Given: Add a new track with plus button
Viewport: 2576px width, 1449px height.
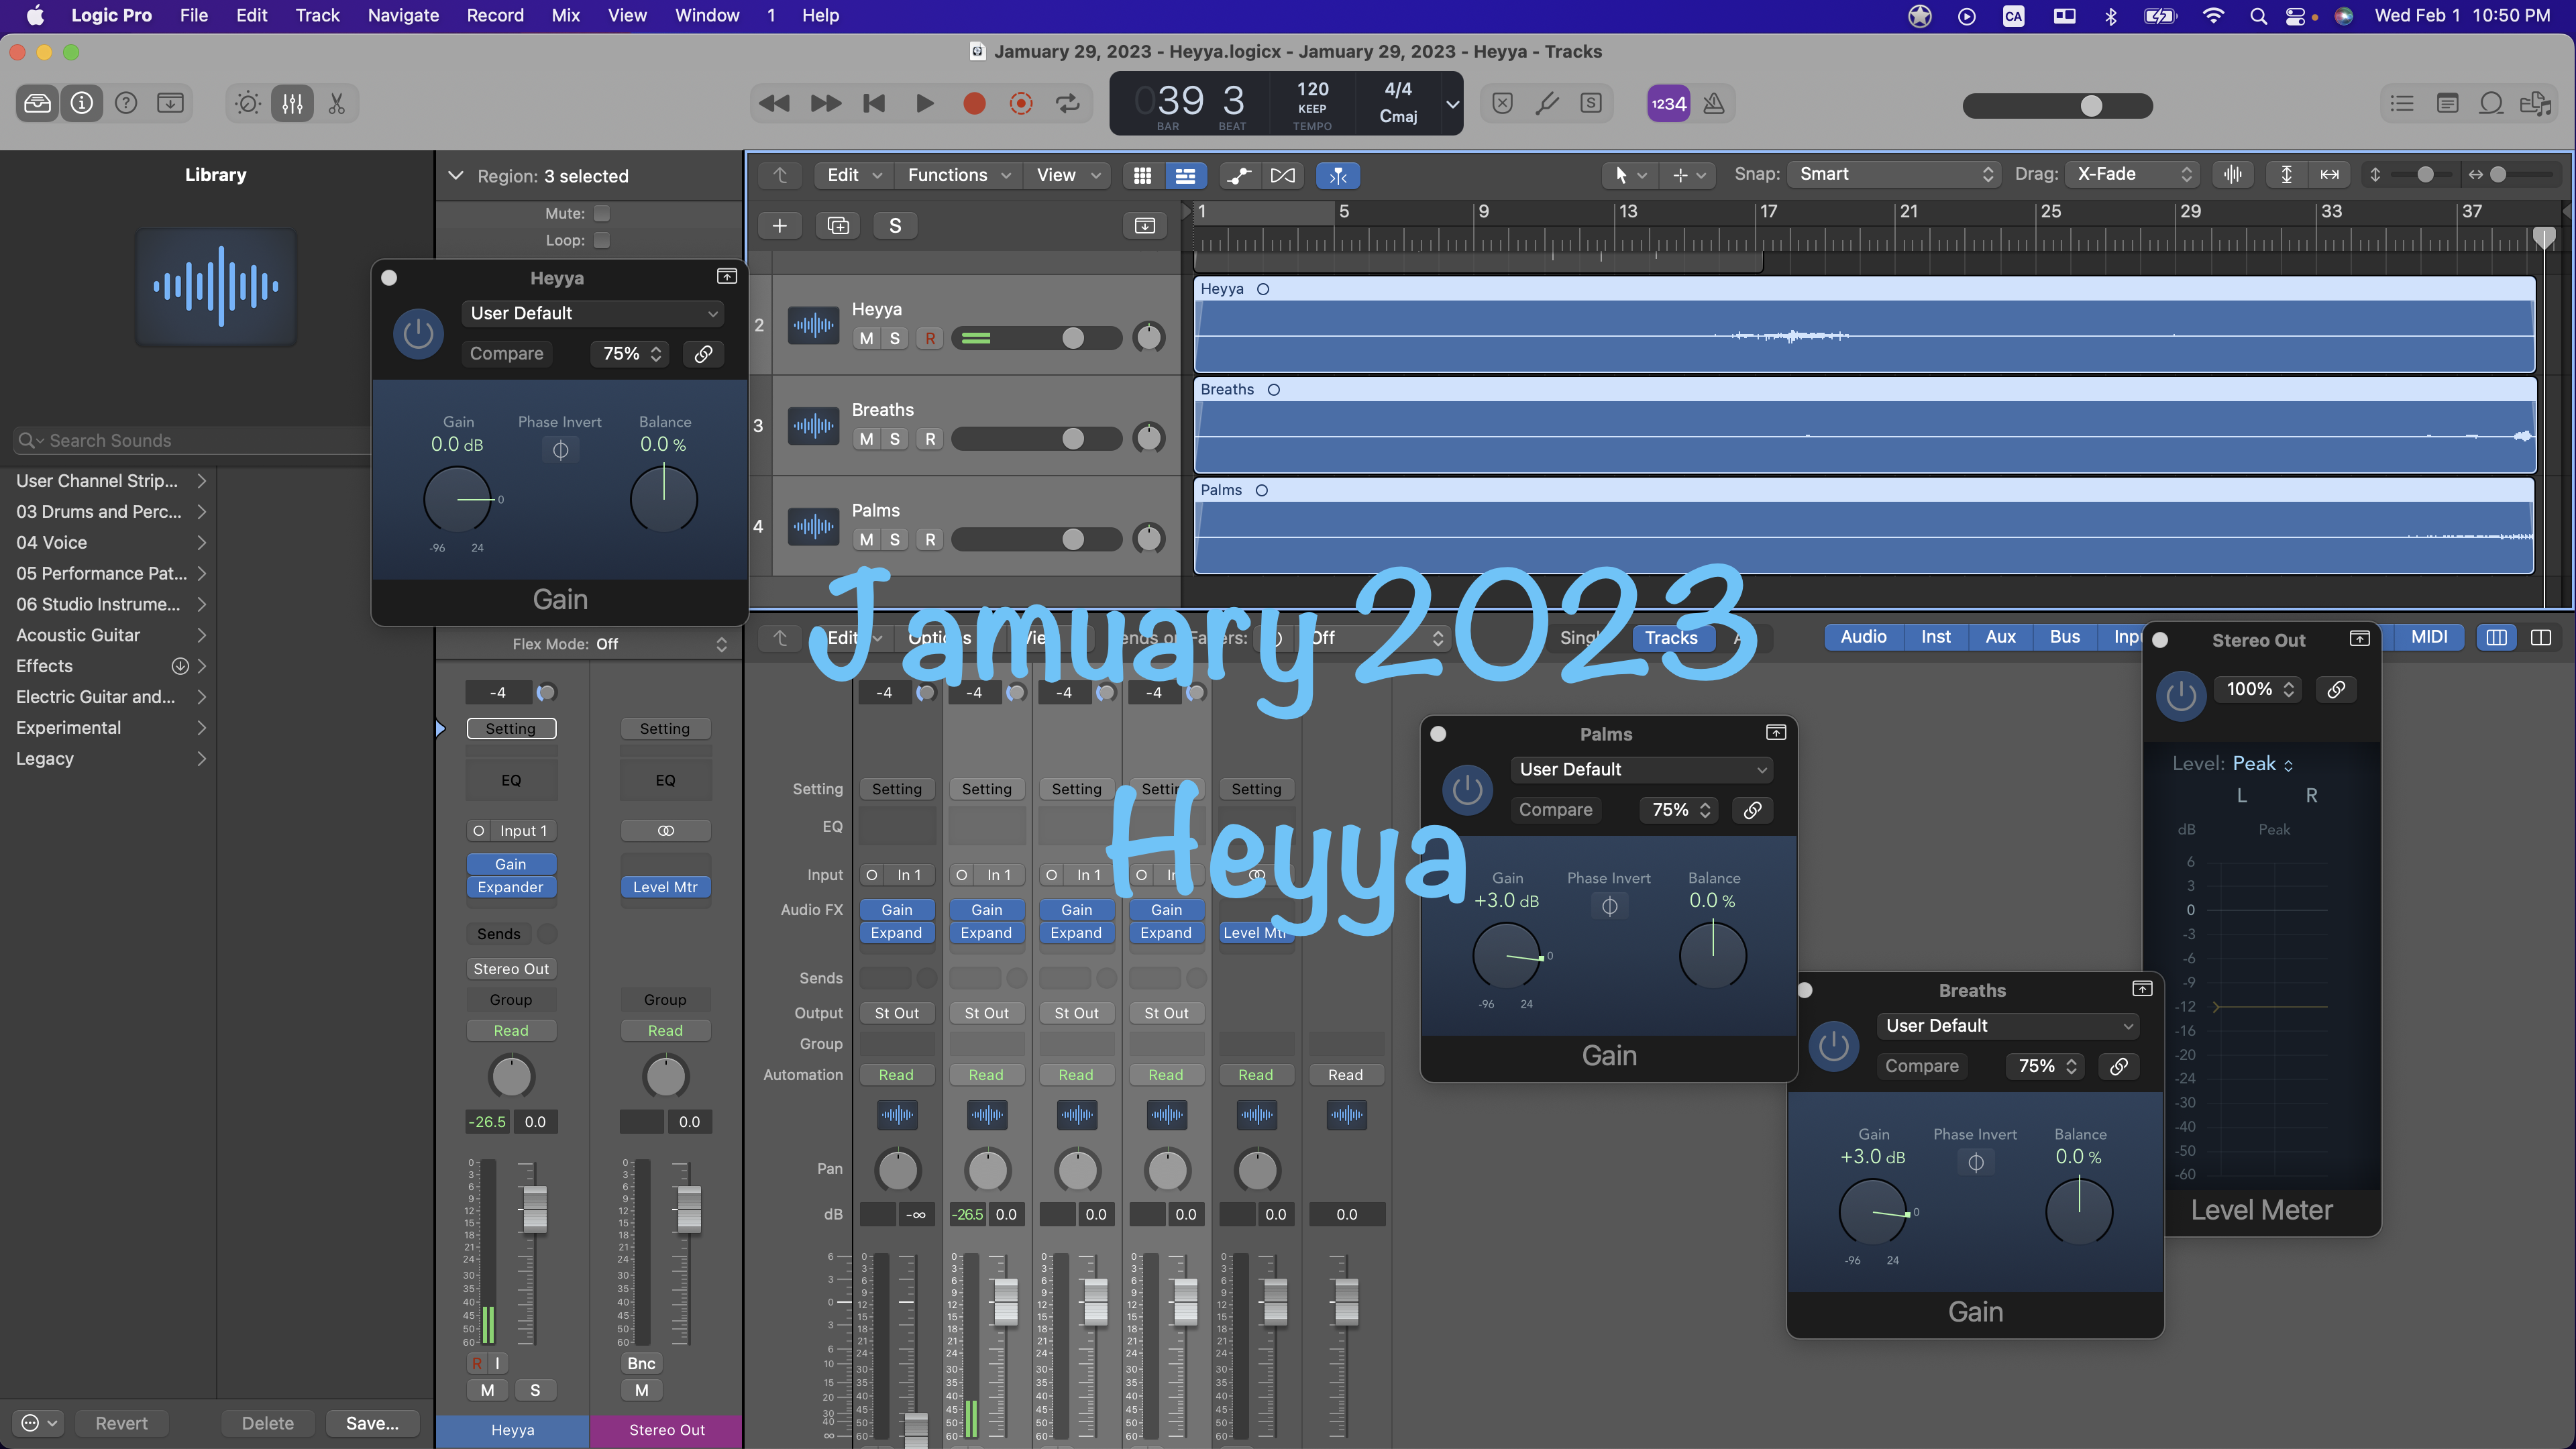Looking at the screenshot, I should [779, 226].
